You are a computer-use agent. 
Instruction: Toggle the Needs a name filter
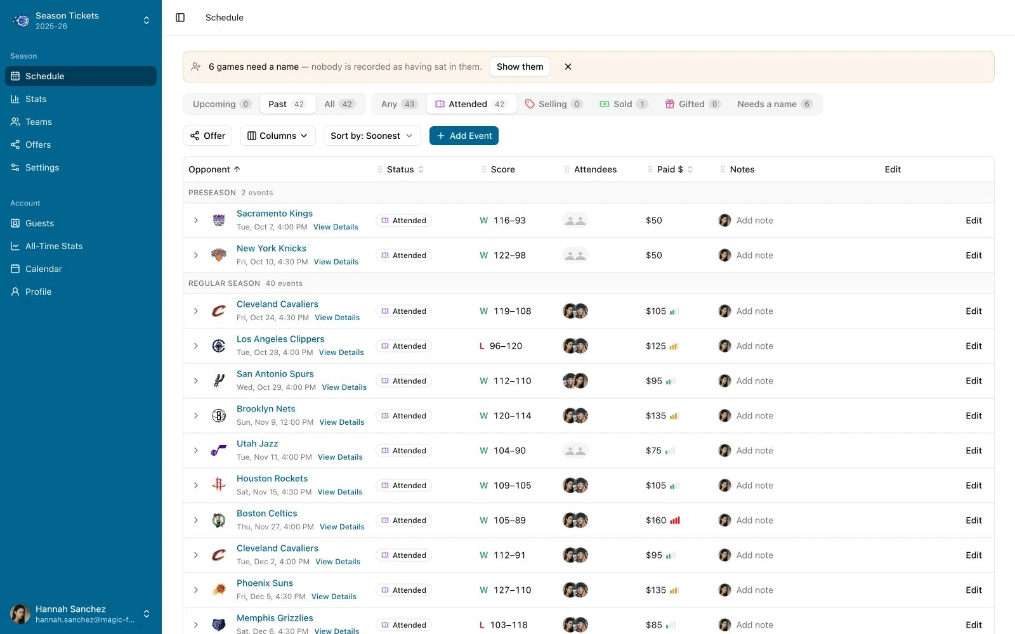(x=775, y=104)
